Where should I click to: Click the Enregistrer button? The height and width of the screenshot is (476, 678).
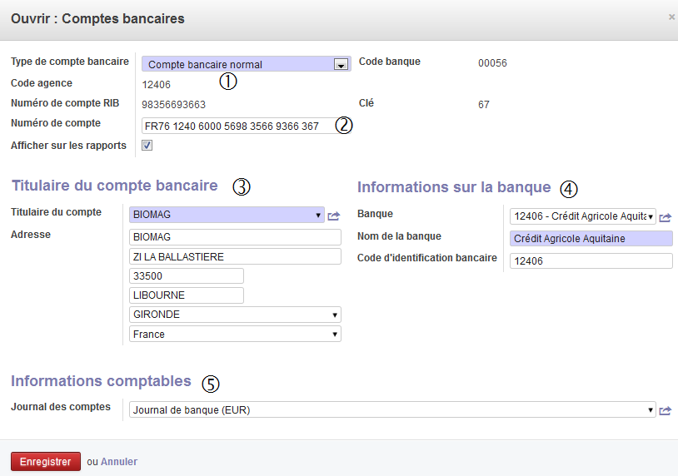coord(46,461)
